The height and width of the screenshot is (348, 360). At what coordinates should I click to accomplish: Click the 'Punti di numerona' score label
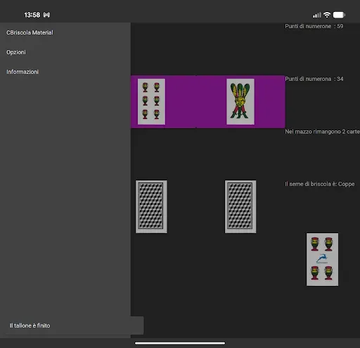(x=314, y=79)
